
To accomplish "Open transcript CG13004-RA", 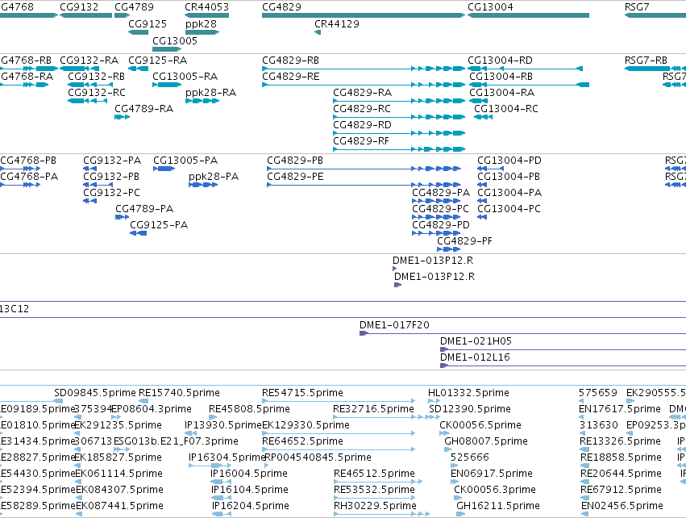I will click(502, 93).
